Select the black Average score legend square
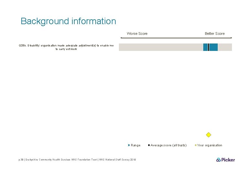The height and width of the screenshot is (174, 252). click(x=149, y=145)
